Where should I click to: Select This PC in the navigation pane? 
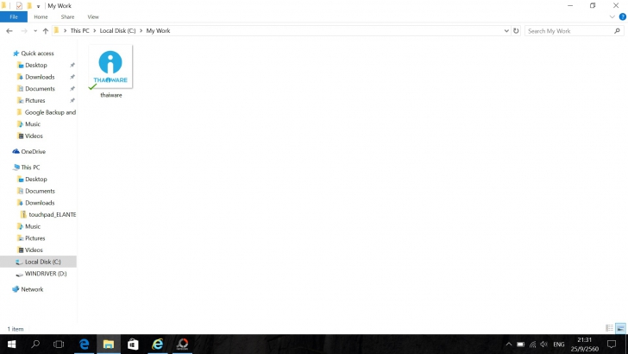pyautogui.click(x=30, y=168)
